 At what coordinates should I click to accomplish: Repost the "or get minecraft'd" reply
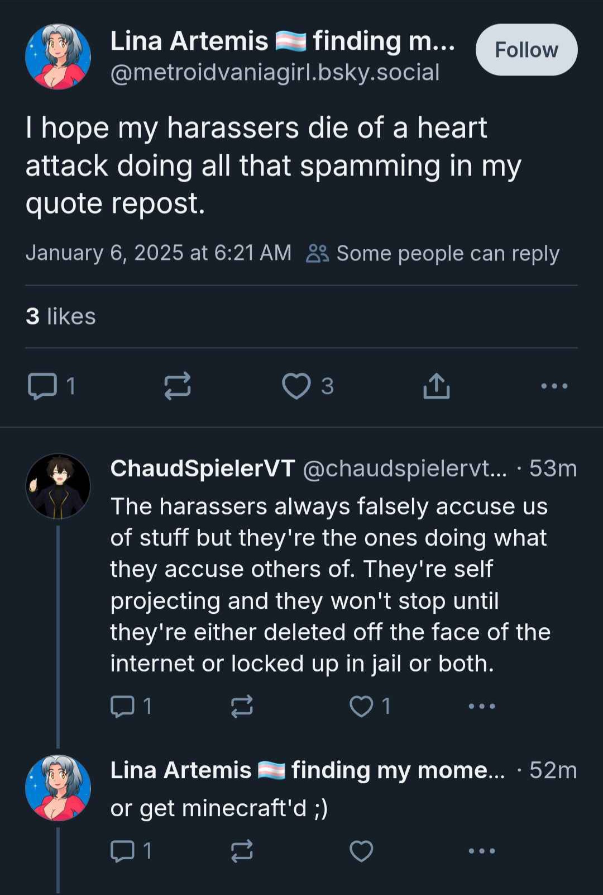[242, 851]
